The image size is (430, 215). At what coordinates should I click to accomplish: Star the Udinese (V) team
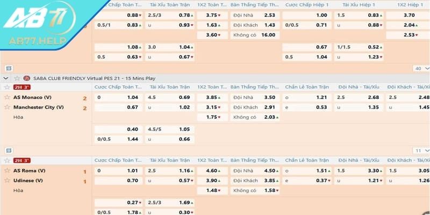coord(7,180)
